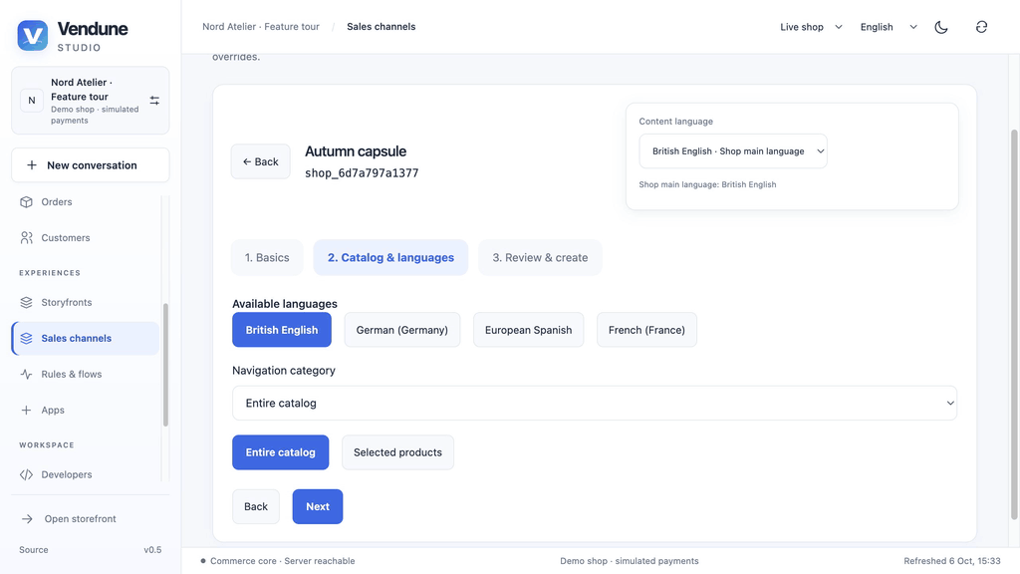The image size is (1020, 574).
Task: Expand the Live shop dropdown
Action: (811, 27)
